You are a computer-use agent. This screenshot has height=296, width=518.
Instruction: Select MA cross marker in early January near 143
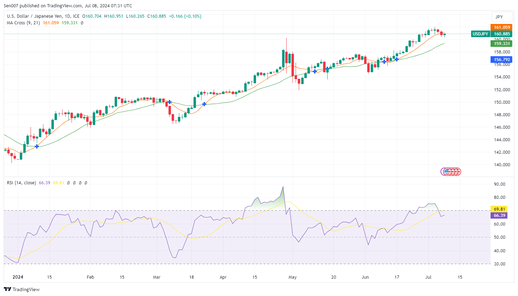tap(37, 146)
